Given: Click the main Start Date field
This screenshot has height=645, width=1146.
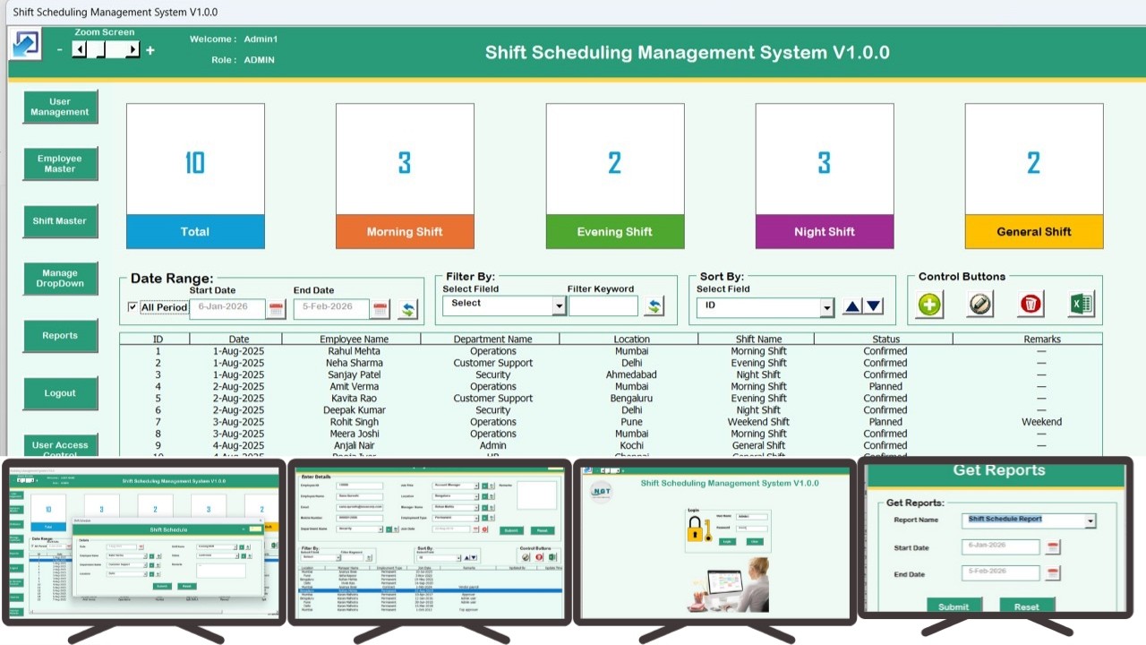Looking at the screenshot, I should tap(227, 308).
